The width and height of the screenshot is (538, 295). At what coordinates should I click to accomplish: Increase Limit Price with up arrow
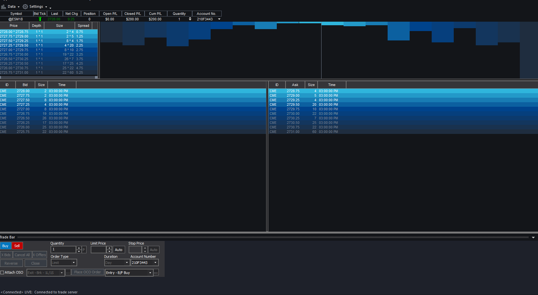click(x=109, y=248)
